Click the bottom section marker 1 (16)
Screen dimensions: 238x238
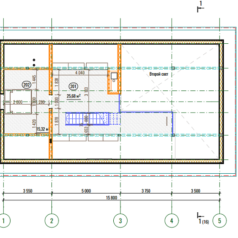[x=203, y=218]
